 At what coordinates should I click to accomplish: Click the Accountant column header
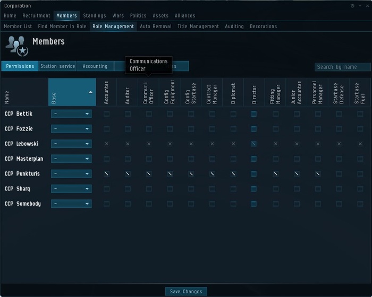(x=106, y=92)
